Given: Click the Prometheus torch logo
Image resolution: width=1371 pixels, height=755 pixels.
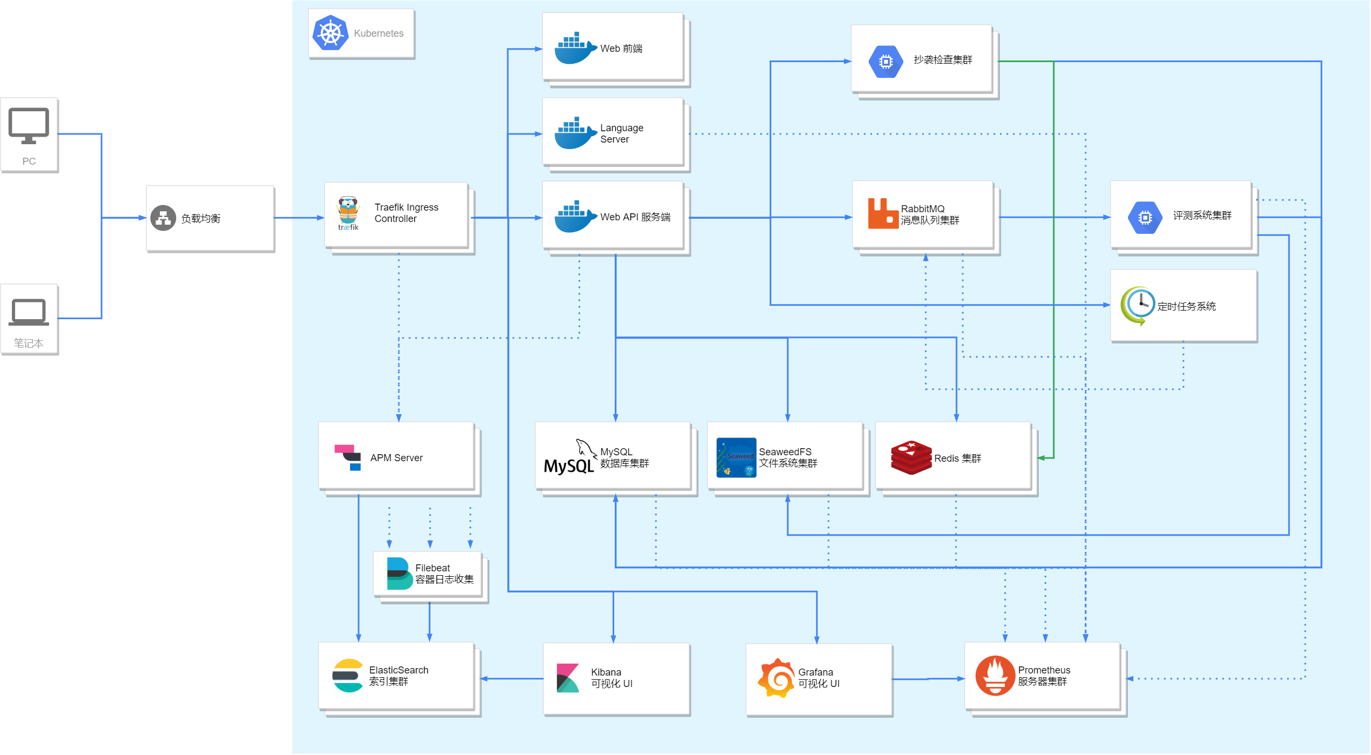Looking at the screenshot, I should 995,676.
